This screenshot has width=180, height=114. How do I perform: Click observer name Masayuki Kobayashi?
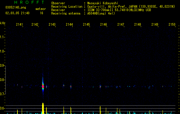tap(103, 3)
